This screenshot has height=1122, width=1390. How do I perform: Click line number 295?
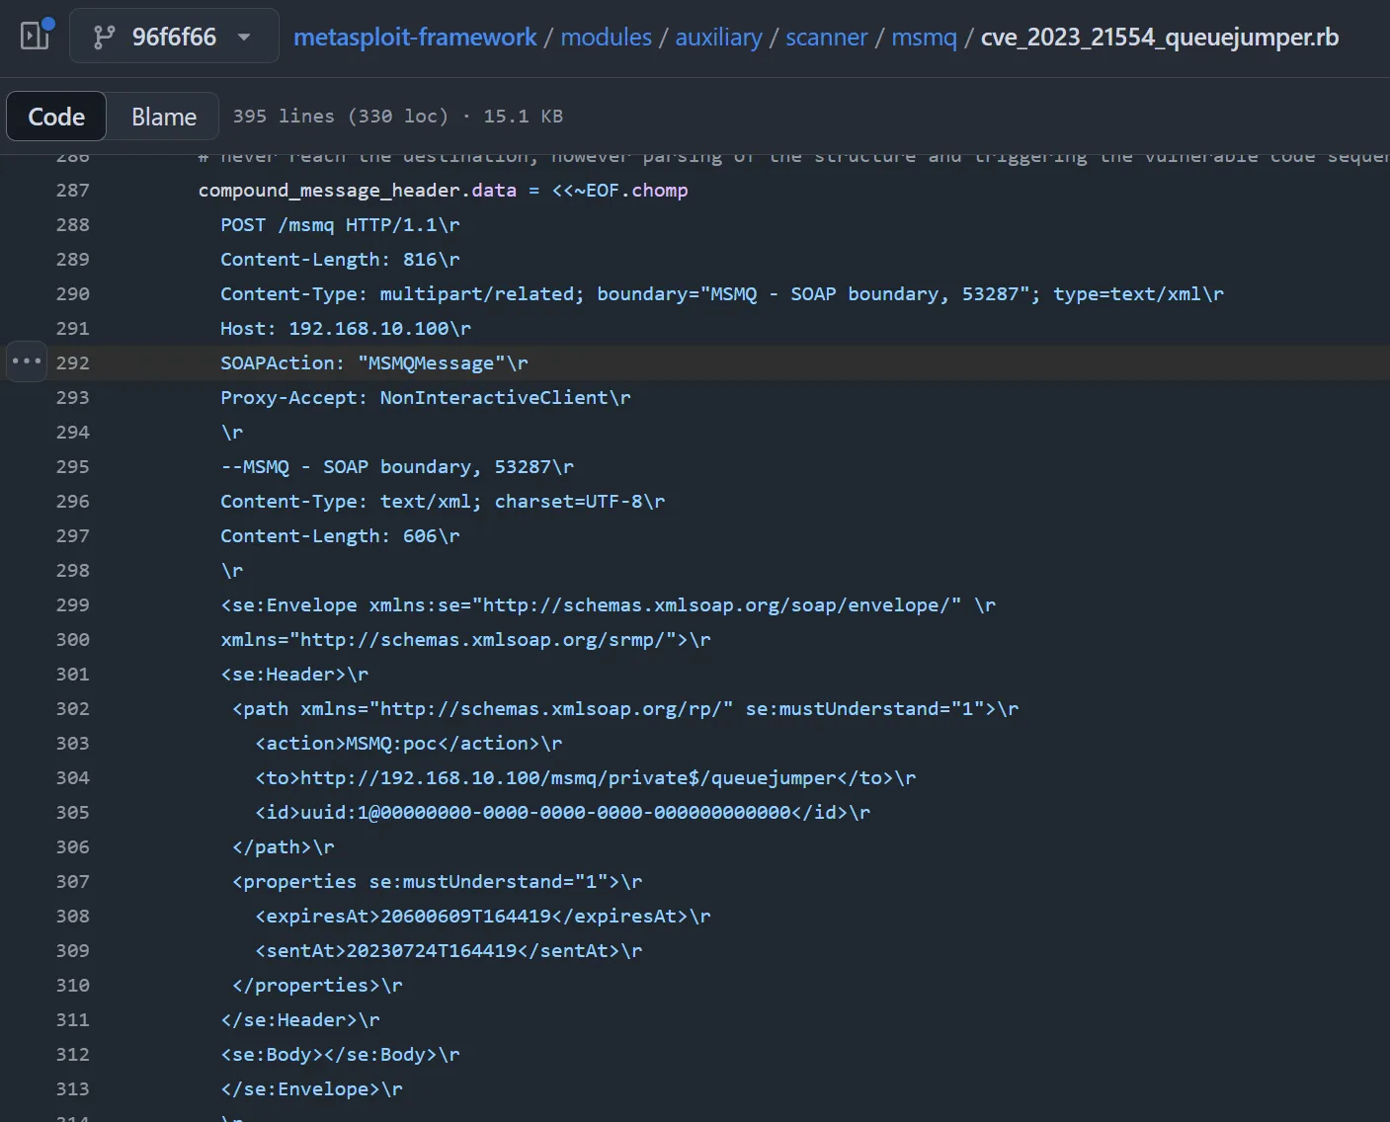[x=73, y=467]
